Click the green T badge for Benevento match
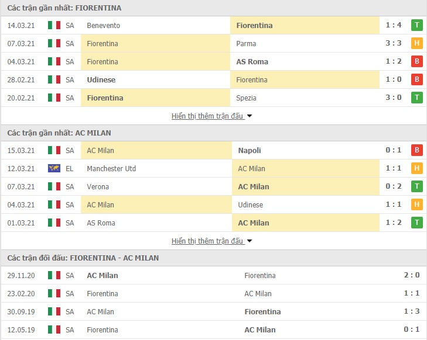The height and width of the screenshot is (340, 427). pyautogui.click(x=416, y=25)
